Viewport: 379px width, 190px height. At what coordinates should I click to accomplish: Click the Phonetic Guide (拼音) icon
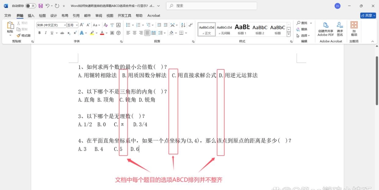click(x=112, y=25)
